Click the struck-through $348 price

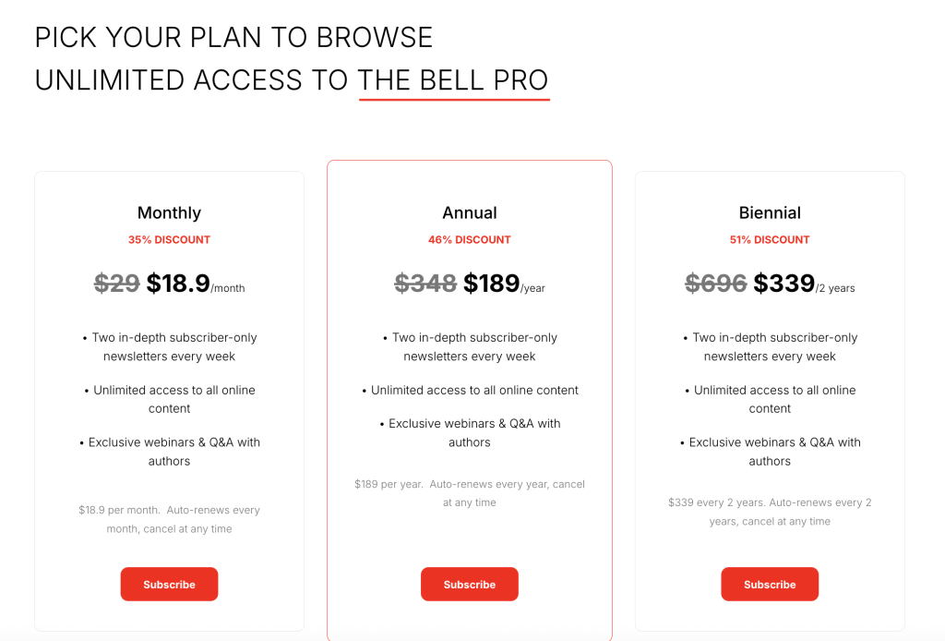pos(425,284)
